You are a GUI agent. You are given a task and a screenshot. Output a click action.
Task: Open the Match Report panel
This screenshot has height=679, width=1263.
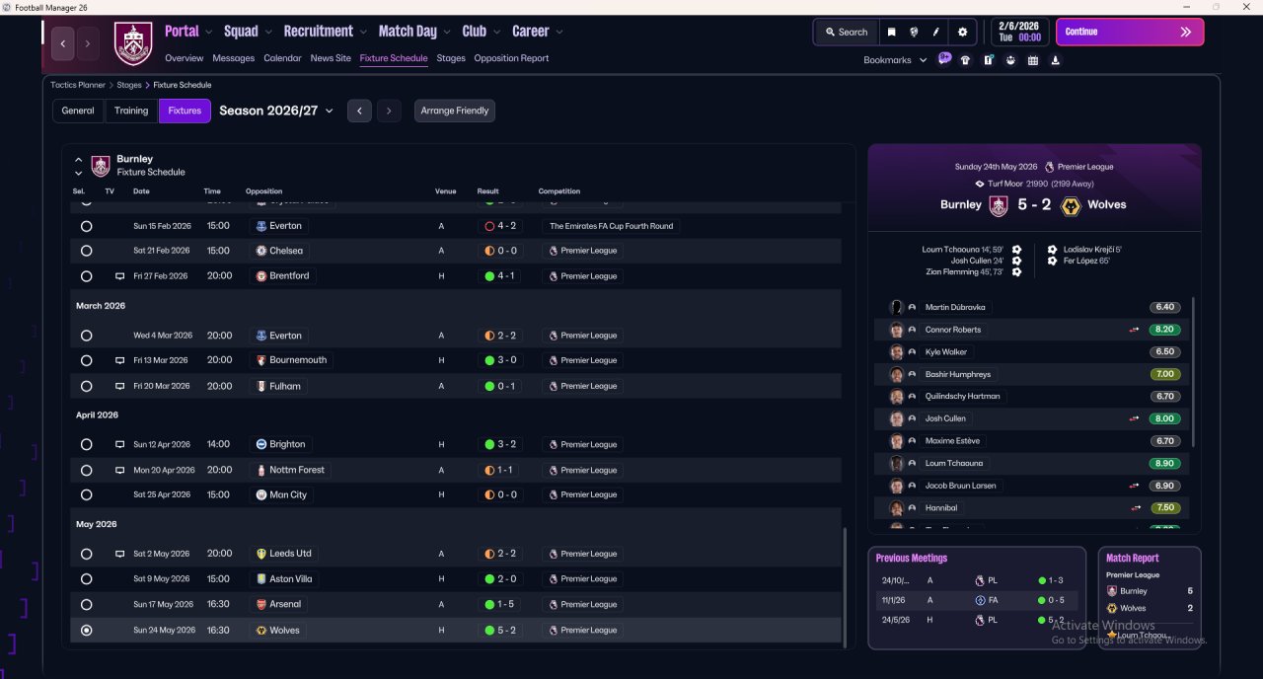pos(1150,597)
